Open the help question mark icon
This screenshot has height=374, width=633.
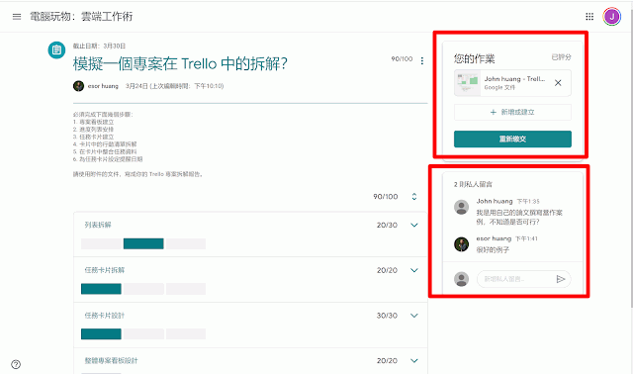[16, 364]
